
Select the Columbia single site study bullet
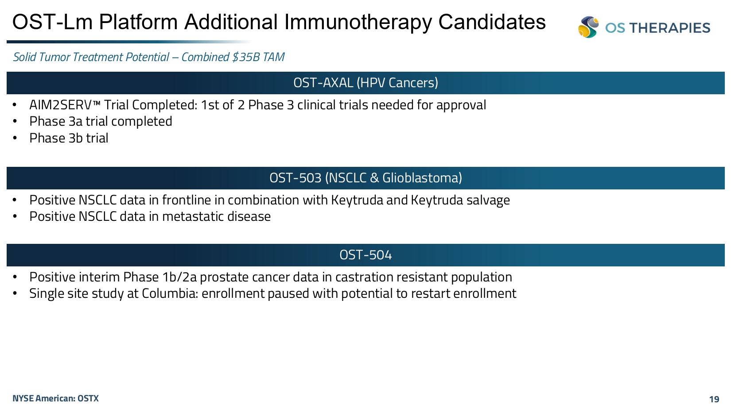(x=272, y=293)
